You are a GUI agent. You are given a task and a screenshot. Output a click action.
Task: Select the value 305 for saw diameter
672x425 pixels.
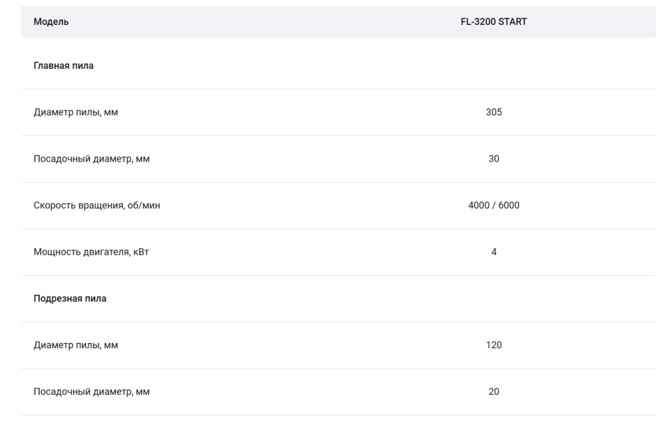coord(493,112)
